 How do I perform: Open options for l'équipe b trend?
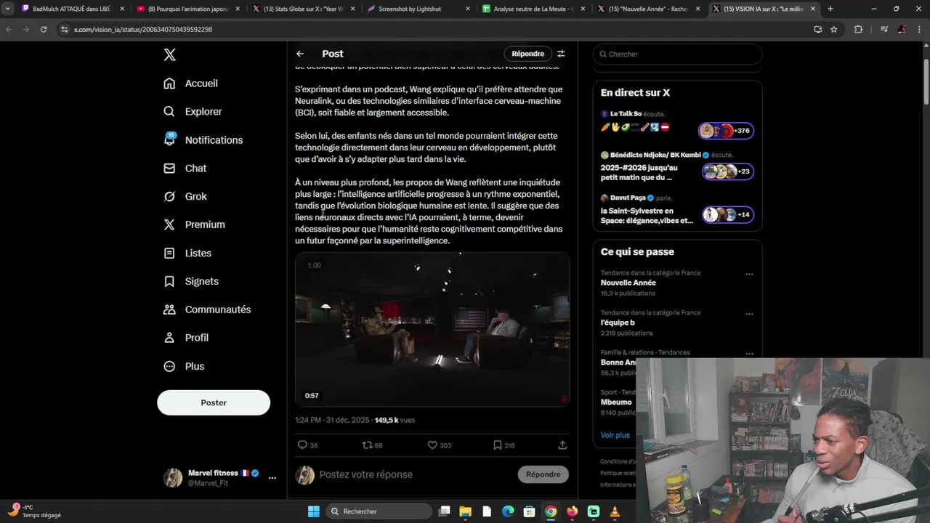[749, 315]
